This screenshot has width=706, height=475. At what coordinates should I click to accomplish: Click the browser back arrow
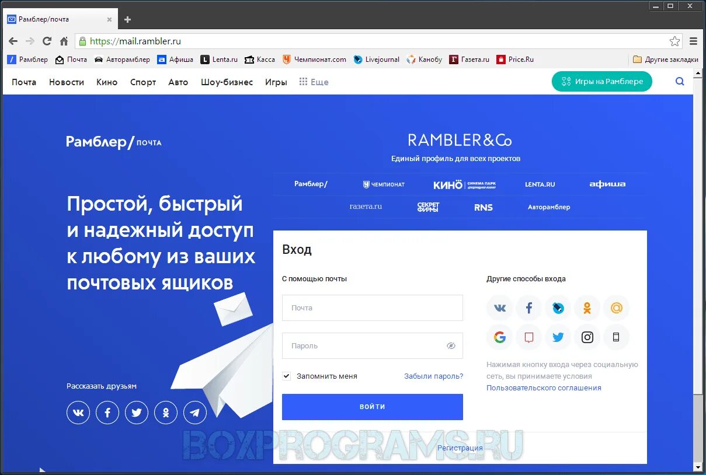[x=13, y=41]
